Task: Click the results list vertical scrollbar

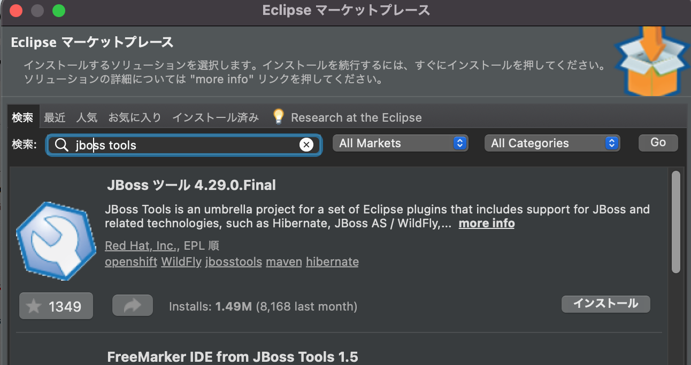Action: point(675,222)
